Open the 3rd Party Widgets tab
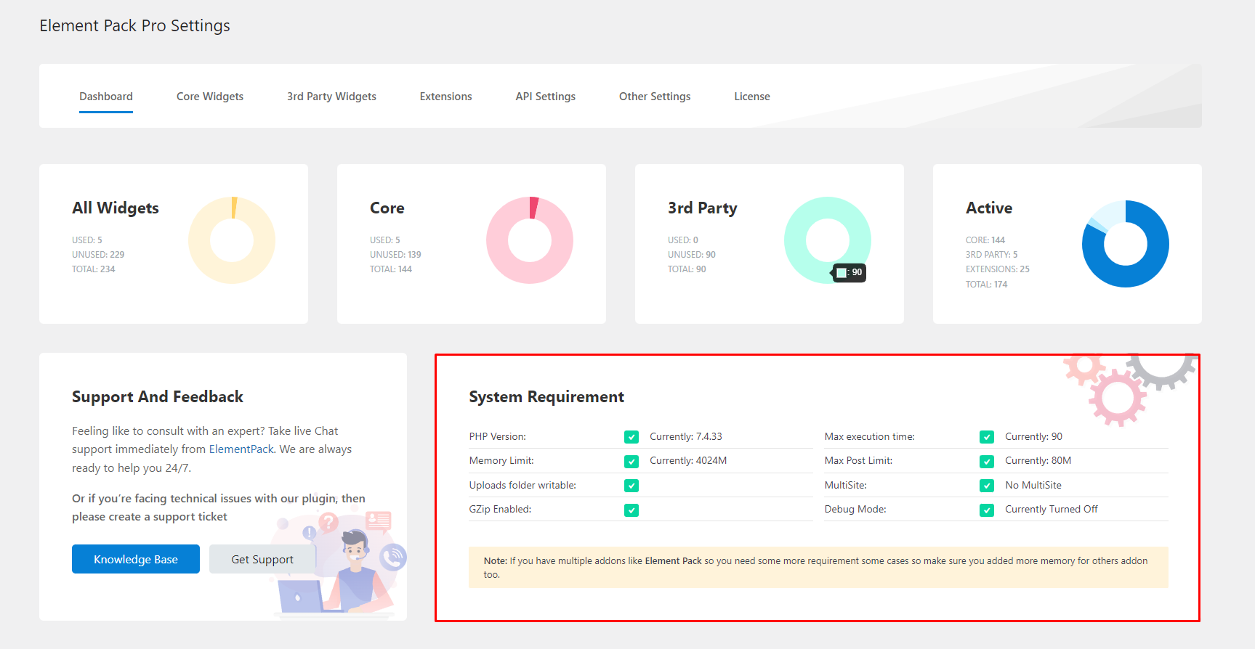Image resolution: width=1255 pixels, height=649 pixels. (331, 97)
